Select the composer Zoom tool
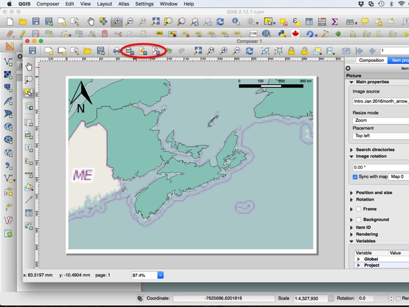The image size is (409, 307). click(29, 80)
